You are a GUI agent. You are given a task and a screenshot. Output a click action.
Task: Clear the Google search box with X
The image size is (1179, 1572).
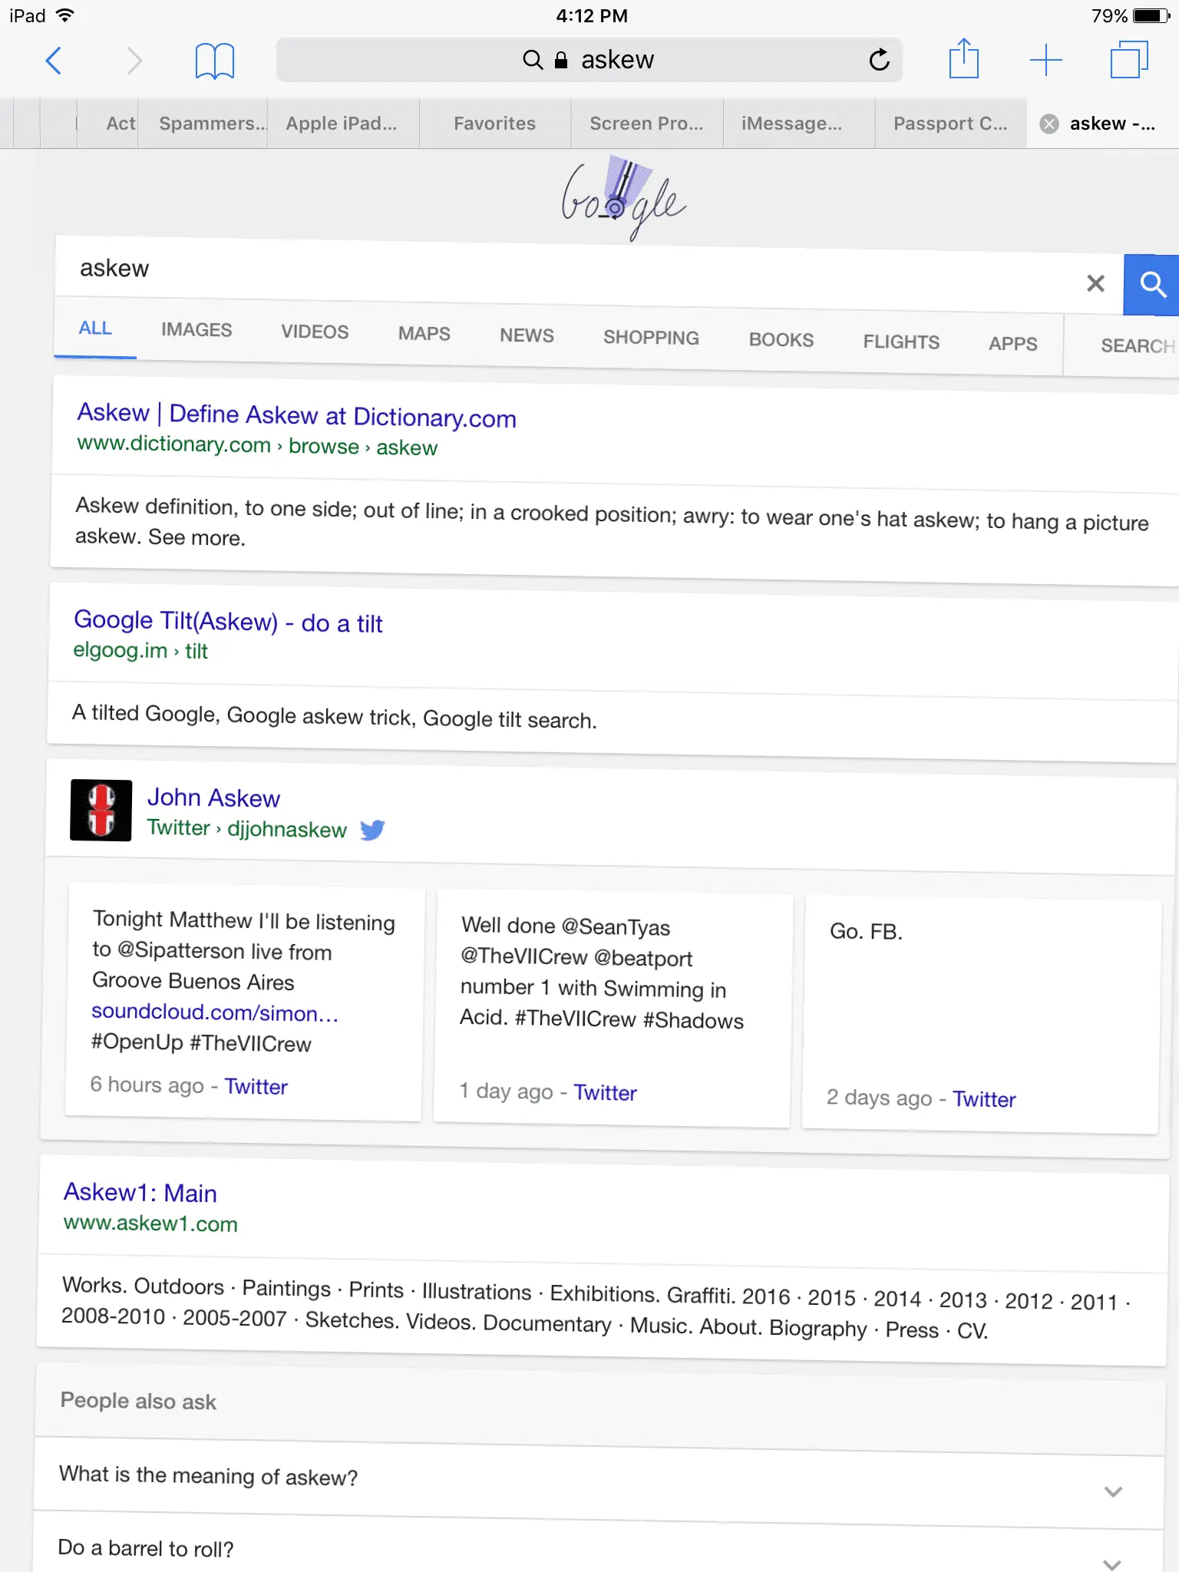[x=1095, y=283]
